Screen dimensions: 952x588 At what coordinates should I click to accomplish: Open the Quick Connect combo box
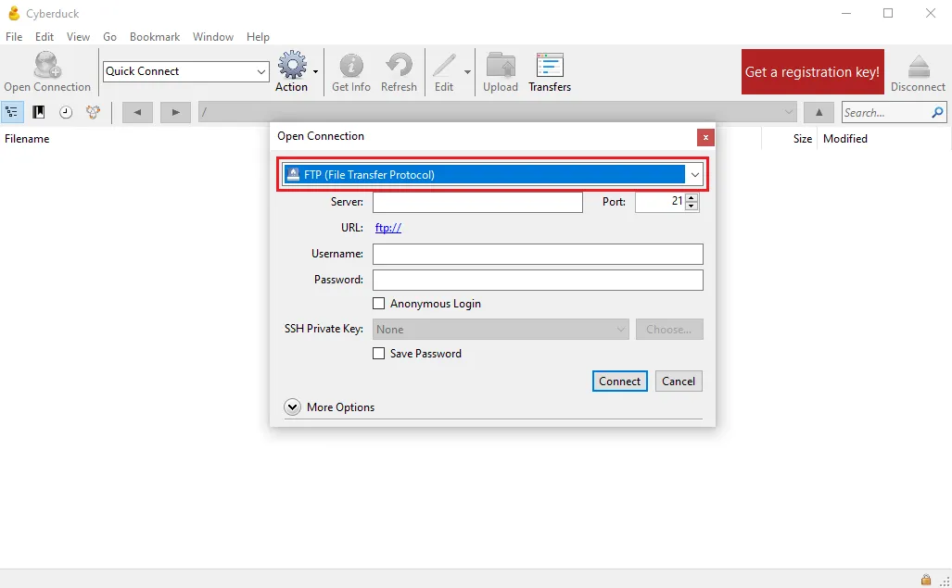pos(185,71)
